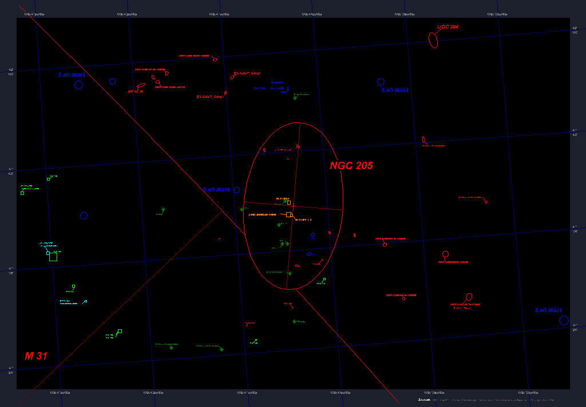This screenshot has height=407, width=586.
Task: Select the SAO 36551 label text
Action: tap(395, 91)
